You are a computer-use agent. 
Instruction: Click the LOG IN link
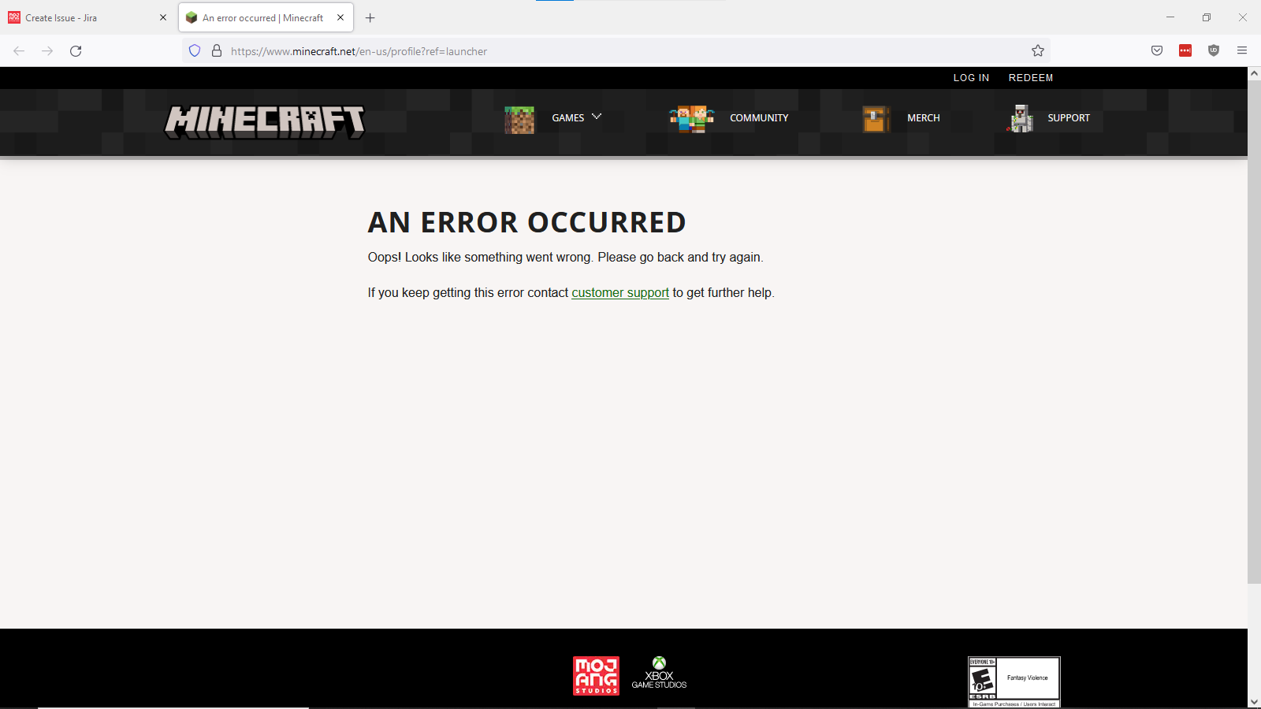(971, 78)
